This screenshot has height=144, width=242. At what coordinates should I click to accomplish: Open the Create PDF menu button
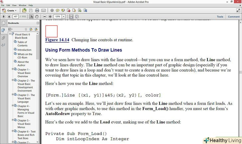pos(9,11)
